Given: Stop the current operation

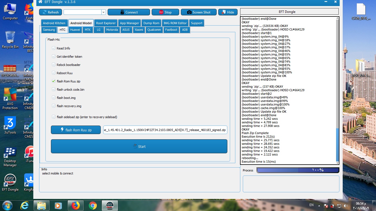Looking at the screenshot, I should [165, 12].
